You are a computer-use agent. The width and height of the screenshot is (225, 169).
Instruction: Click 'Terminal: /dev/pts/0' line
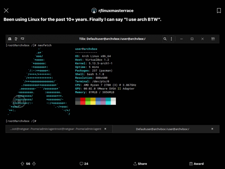[92, 81]
